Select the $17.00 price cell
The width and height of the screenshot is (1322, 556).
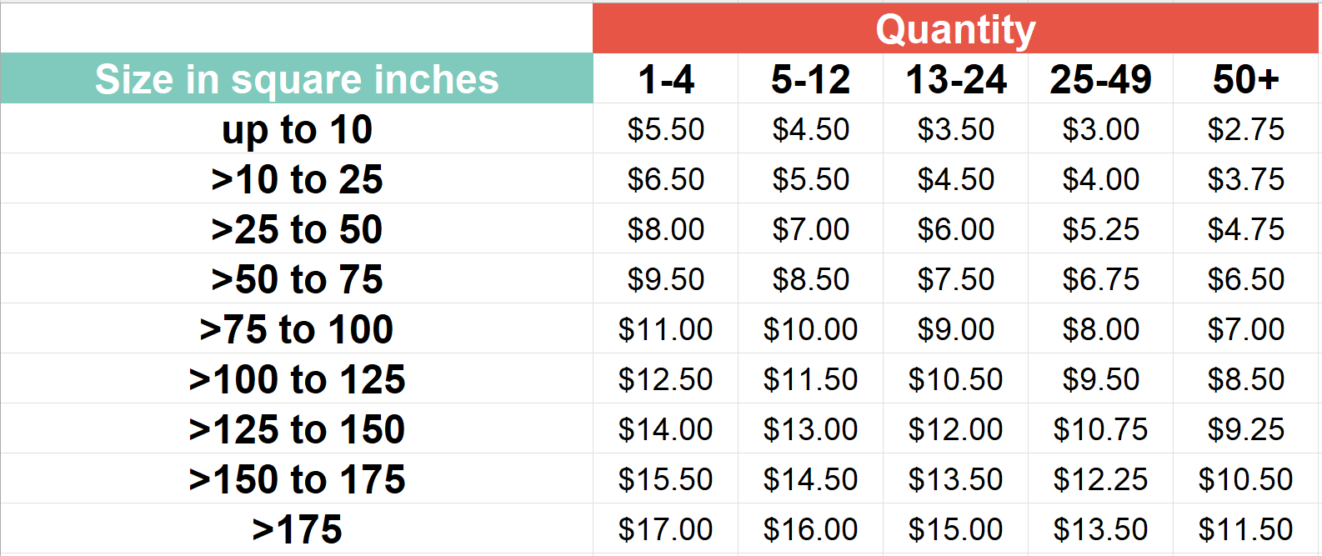(x=665, y=529)
